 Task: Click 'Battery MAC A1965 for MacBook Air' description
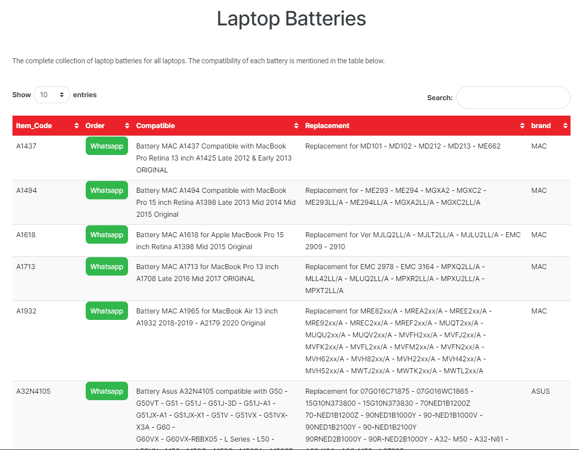(207, 317)
